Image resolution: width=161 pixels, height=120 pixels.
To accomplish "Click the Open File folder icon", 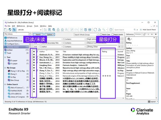I will click(76, 30).
